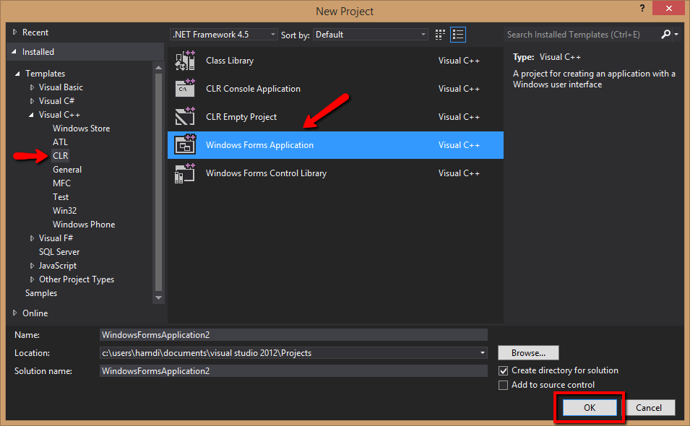Screen dimensions: 690x426
Task: Expand the Visual F# node
Action: 32,238
